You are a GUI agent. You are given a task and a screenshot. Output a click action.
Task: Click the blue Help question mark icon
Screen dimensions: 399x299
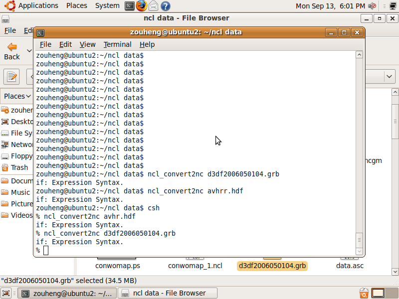(x=165, y=6)
